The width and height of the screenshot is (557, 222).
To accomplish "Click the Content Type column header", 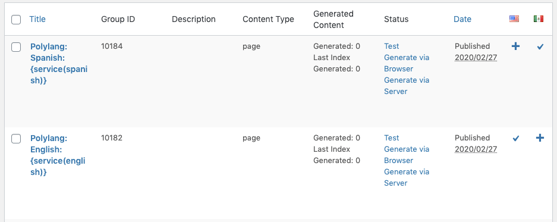I will 268,19.
